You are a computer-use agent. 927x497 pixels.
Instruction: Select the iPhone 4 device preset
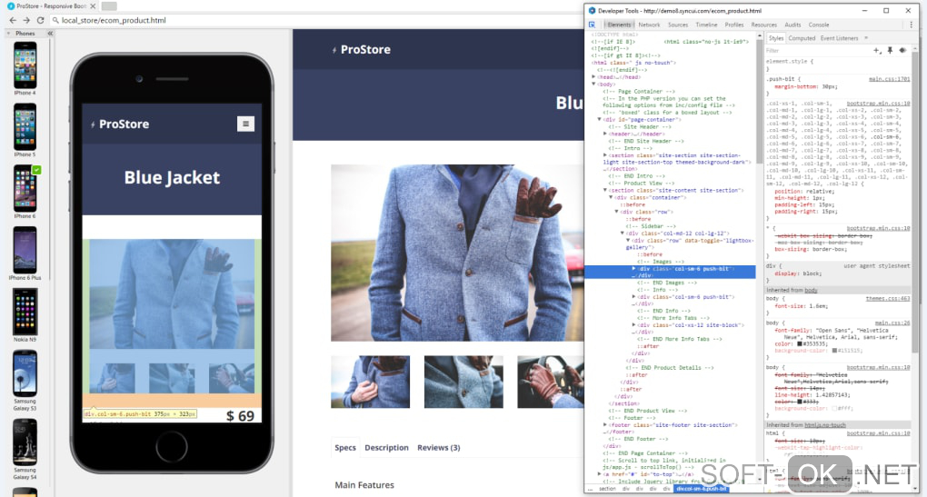tap(25, 68)
